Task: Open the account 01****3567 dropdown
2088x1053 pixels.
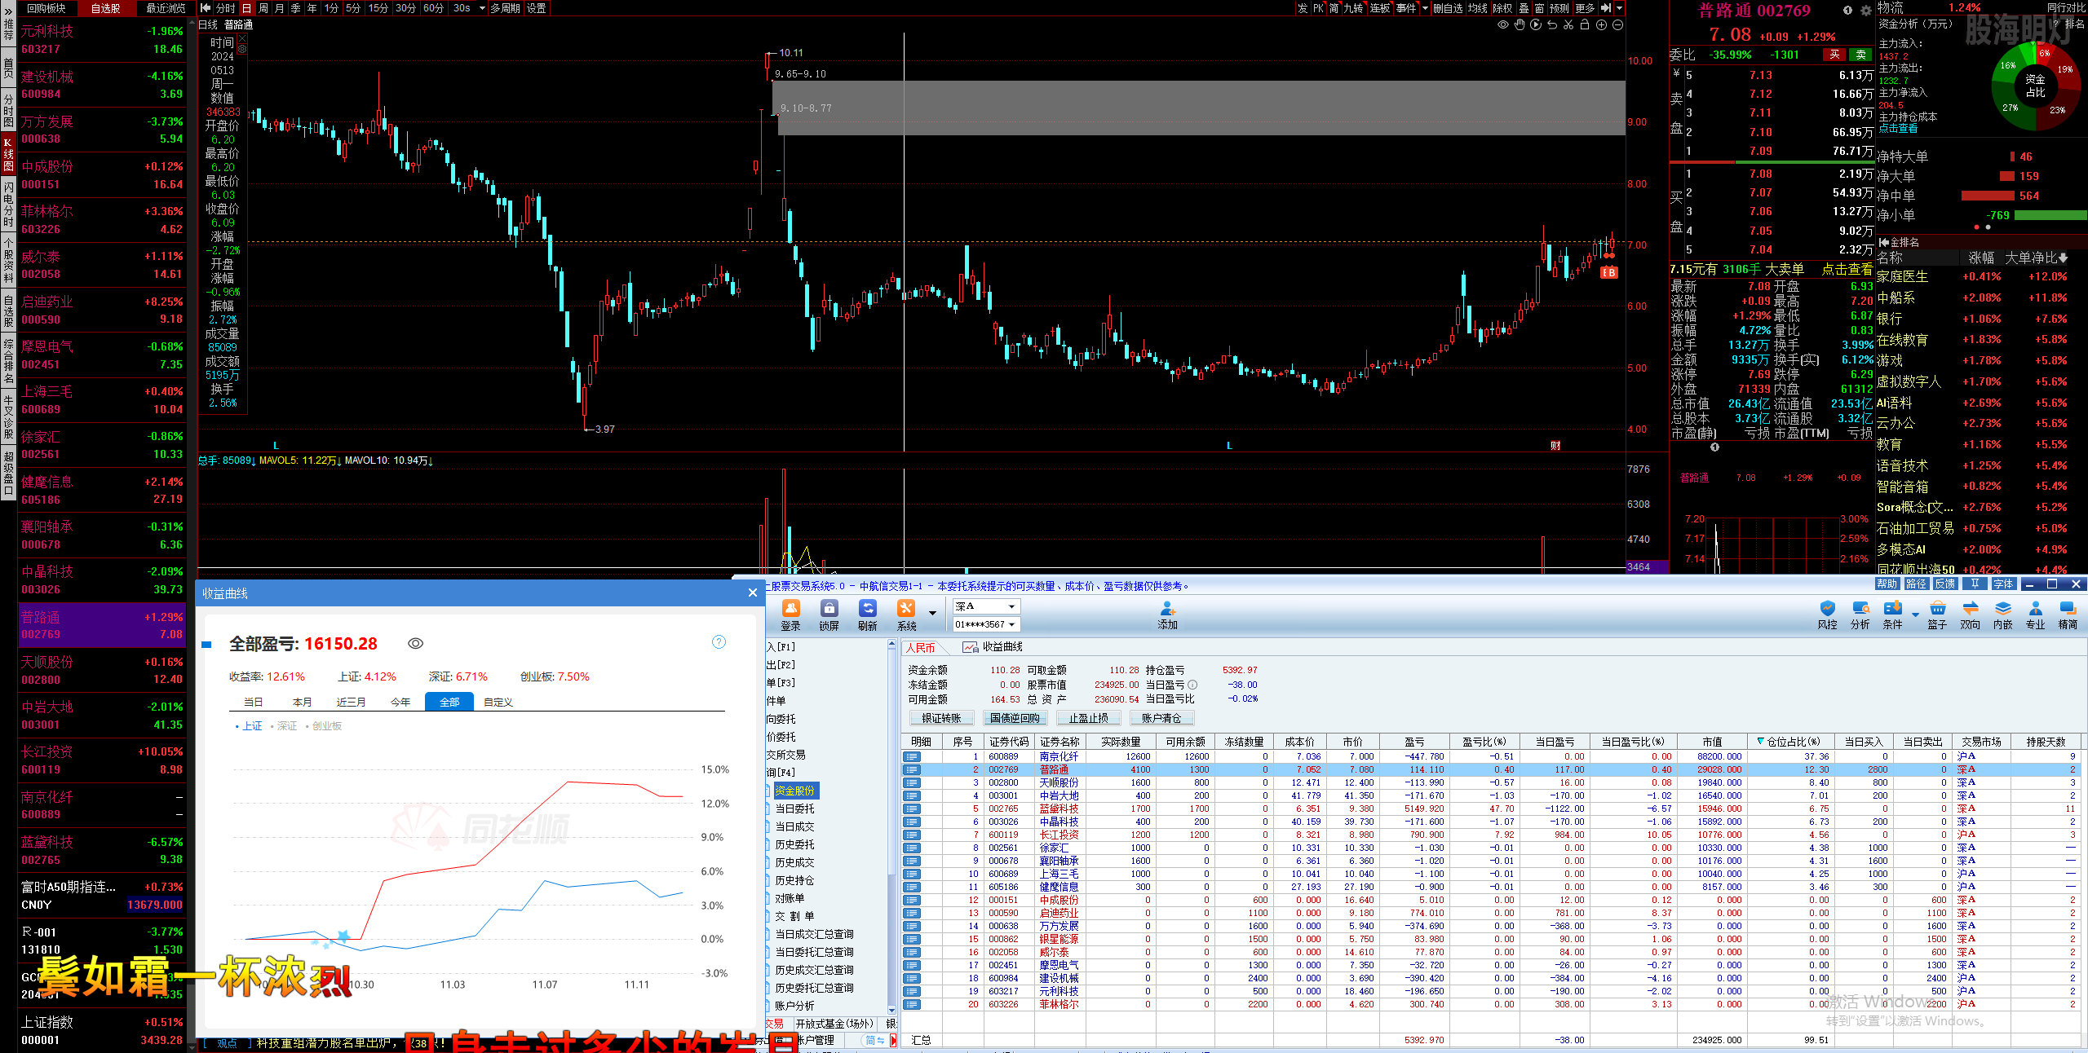Action: point(1012,624)
